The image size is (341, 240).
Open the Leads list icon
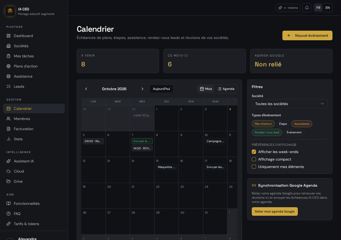(9, 86)
